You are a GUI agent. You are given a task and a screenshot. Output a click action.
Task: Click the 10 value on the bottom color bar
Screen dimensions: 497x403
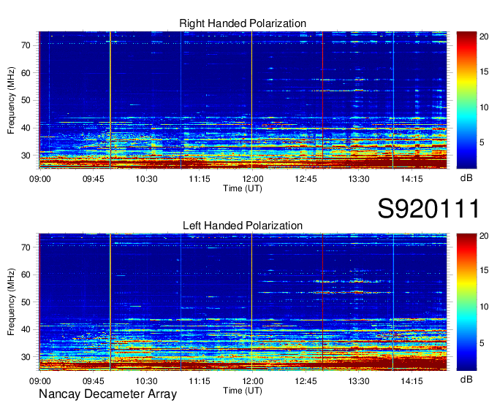click(x=484, y=307)
